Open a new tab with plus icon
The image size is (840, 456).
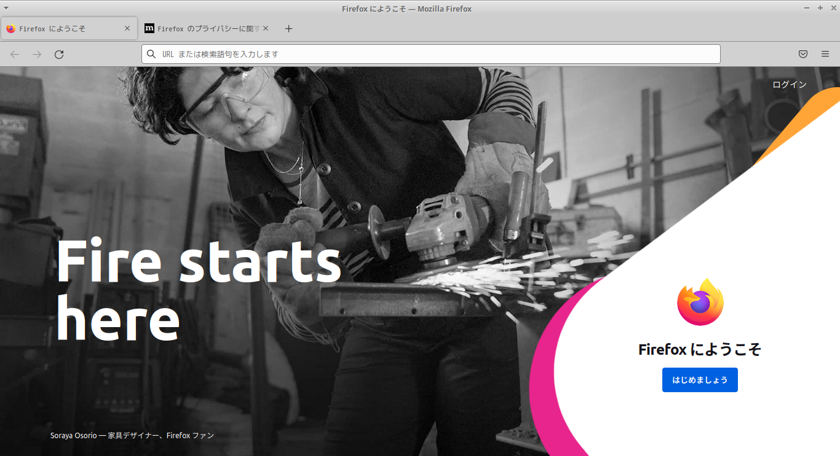tap(289, 29)
